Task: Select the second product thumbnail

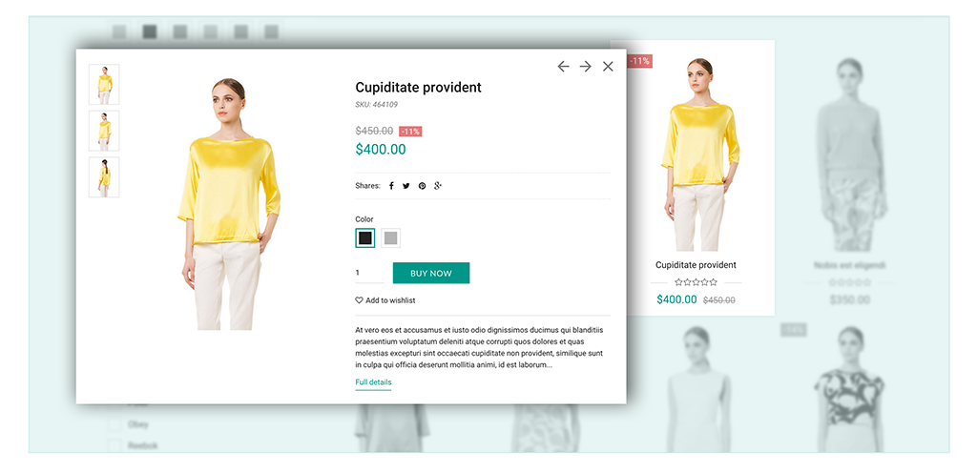Action: tap(104, 131)
